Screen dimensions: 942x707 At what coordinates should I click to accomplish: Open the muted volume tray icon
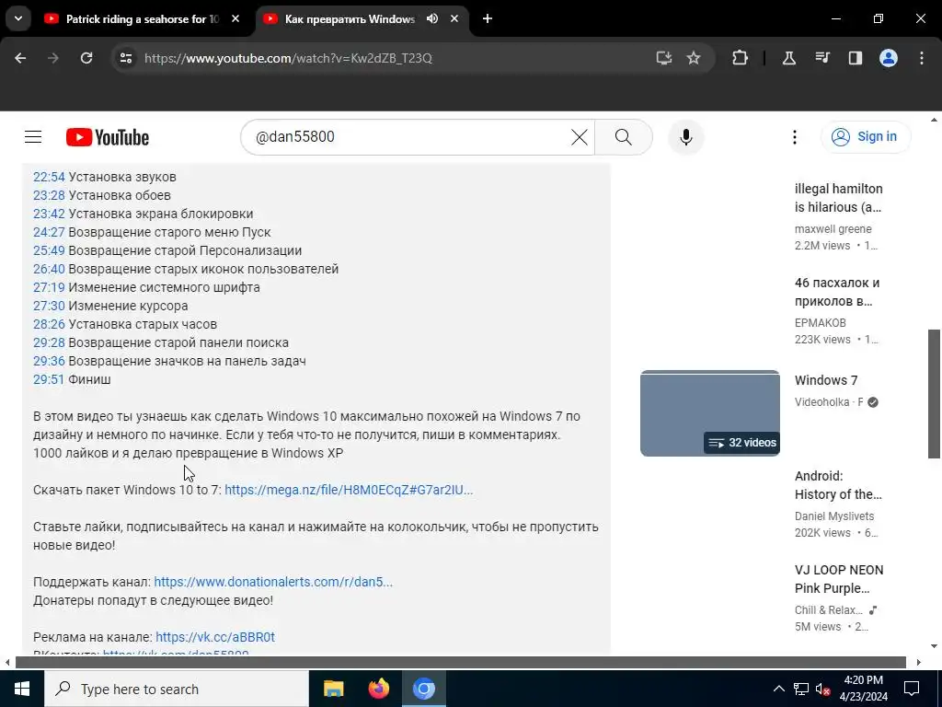point(823,689)
